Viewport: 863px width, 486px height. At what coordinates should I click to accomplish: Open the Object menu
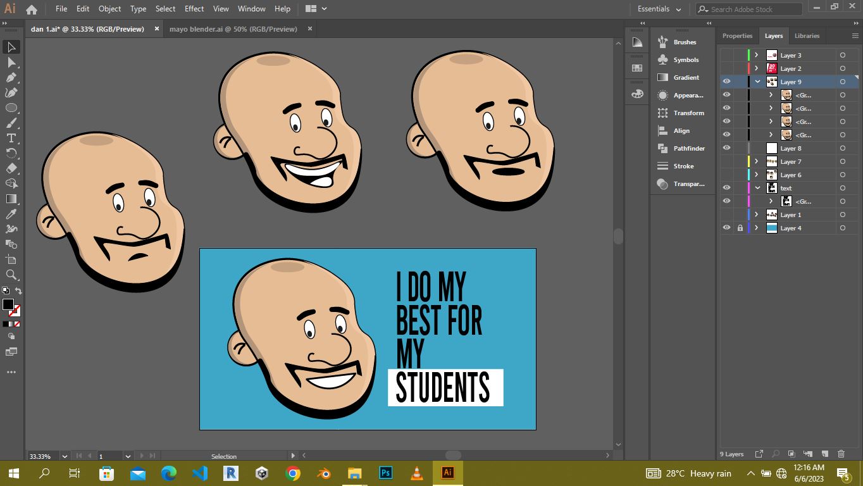click(x=109, y=9)
